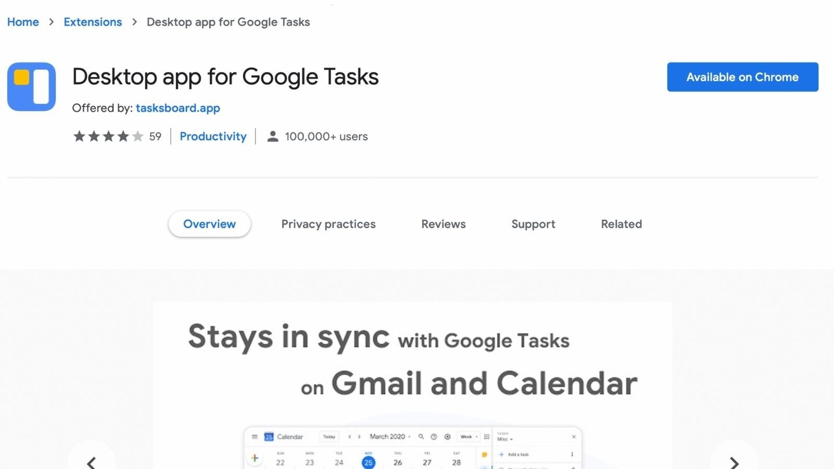Click the users person icon
The height and width of the screenshot is (469, 834).
(x=273, y=137)
